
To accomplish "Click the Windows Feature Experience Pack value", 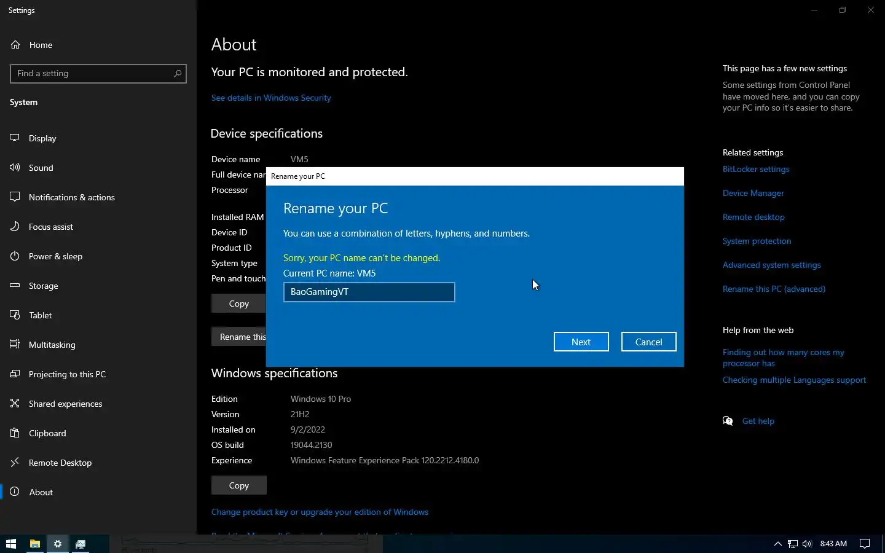I will click(x=385, y=460).
